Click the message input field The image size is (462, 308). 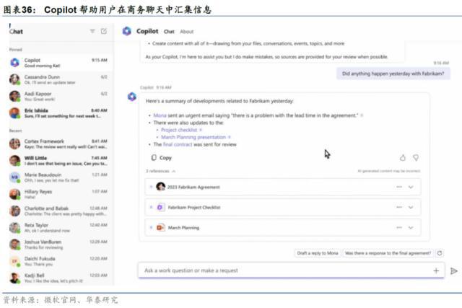coord(282,270)
